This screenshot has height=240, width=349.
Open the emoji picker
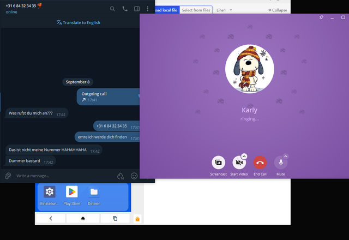click(x=134, y=176)
